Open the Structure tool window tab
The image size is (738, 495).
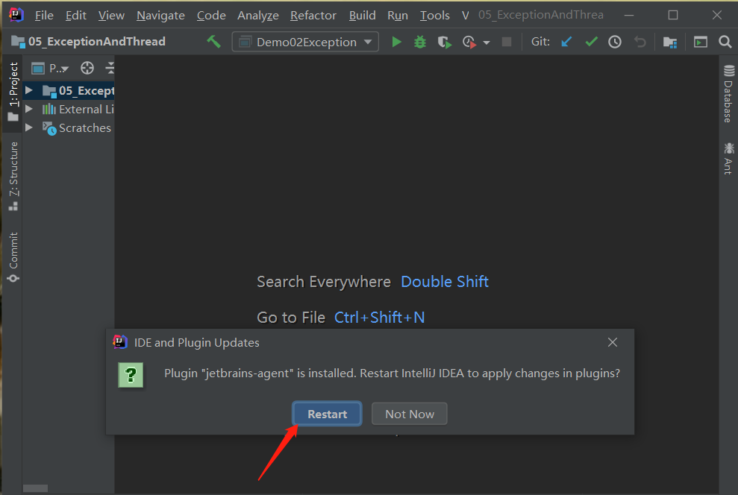(13, 176)
